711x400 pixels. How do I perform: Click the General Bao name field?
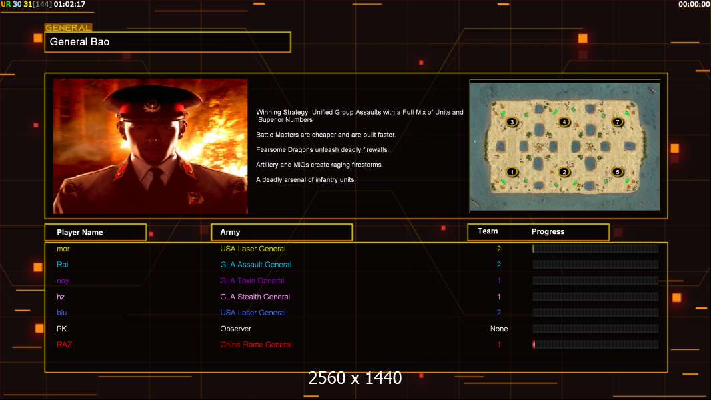tap(168, 42)
